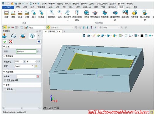The height and width of the screenshot is (116, 155).
Task: Add a new document tab with plus
Action: pyautogui.click(x=64, y=31)
